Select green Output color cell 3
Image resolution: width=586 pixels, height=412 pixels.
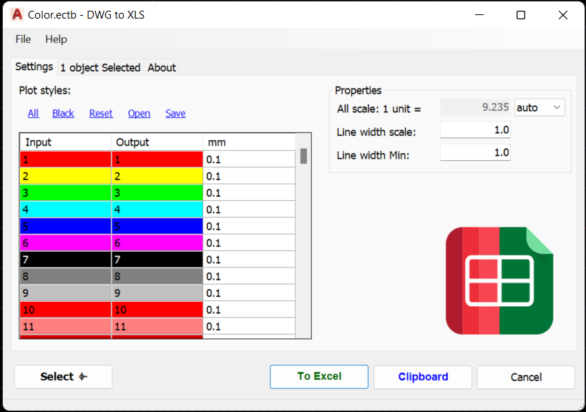pos(157,192)
